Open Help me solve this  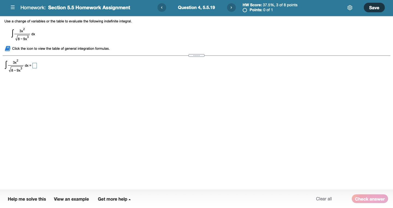(27, 199)
